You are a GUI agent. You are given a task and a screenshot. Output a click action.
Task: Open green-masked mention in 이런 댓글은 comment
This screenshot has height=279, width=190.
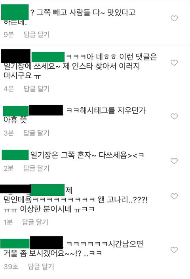[x=48, y=57]
